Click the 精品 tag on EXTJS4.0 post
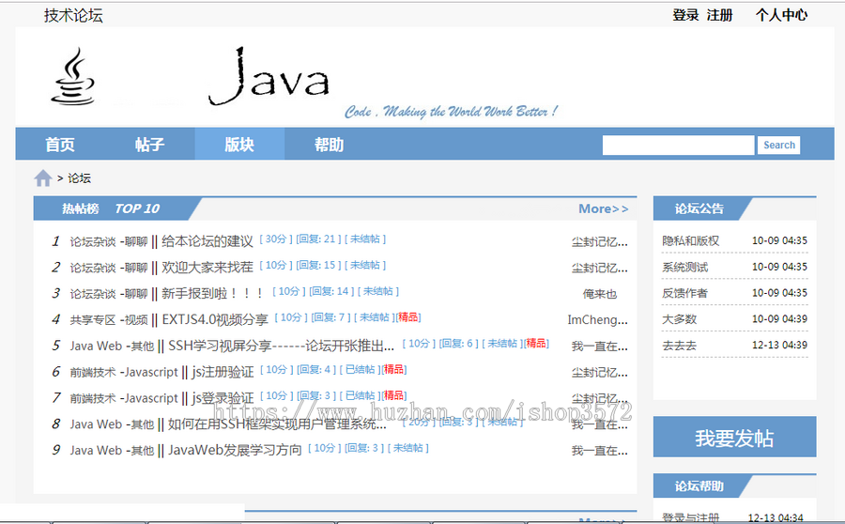 pos(408,317)
